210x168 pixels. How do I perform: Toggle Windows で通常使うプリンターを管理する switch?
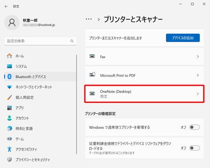click(194, 127)
